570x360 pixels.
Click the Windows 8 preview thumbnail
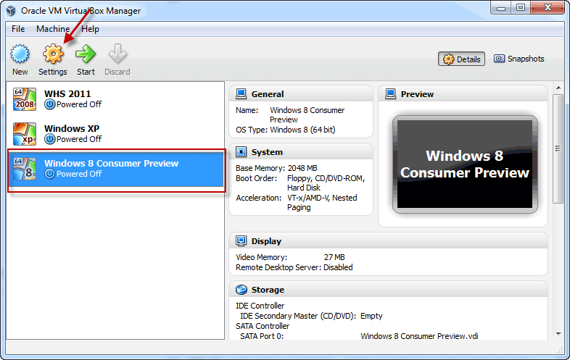pos(465,164)
